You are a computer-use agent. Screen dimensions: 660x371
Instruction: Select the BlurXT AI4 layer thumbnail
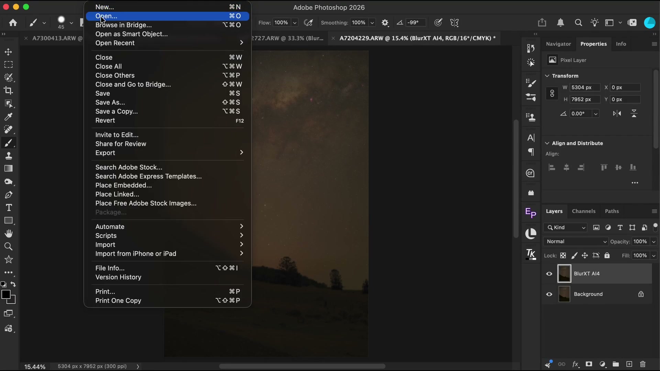[x=564, y=274]
